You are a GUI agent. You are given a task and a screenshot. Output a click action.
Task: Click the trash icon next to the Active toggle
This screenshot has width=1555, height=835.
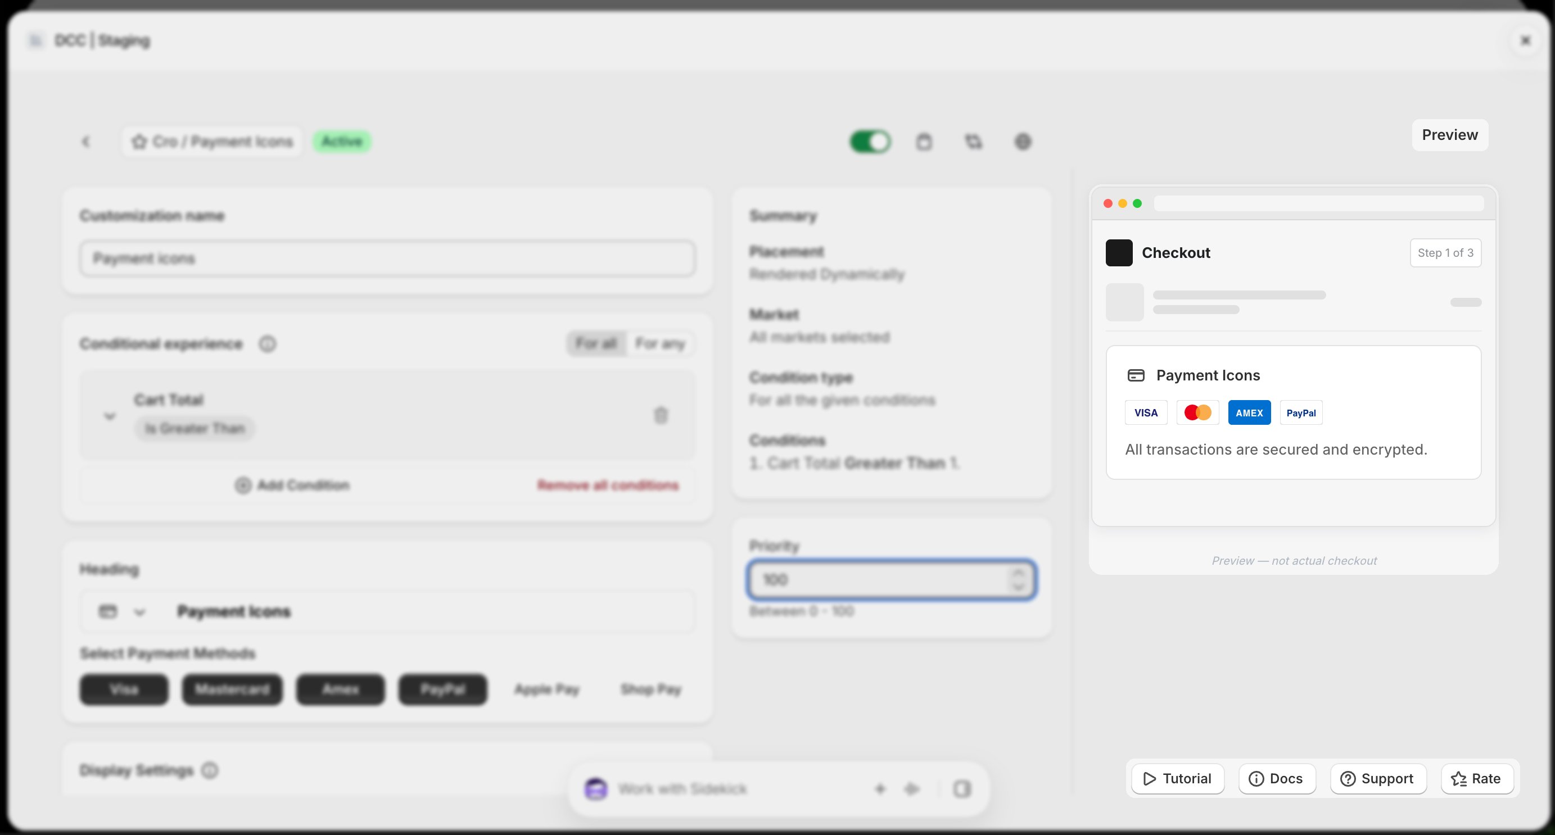pos(924,142)
